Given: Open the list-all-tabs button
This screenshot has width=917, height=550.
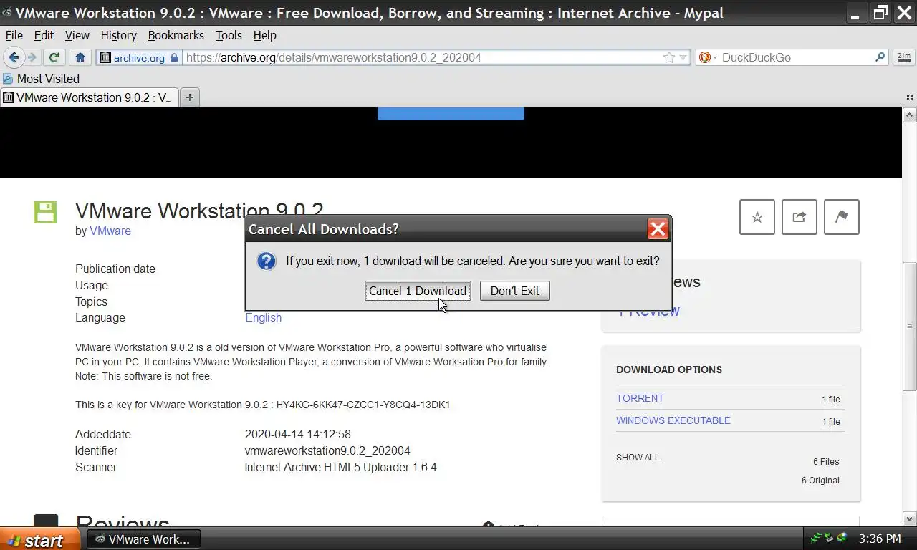Looking at the screenshot, I should point(910,97).
